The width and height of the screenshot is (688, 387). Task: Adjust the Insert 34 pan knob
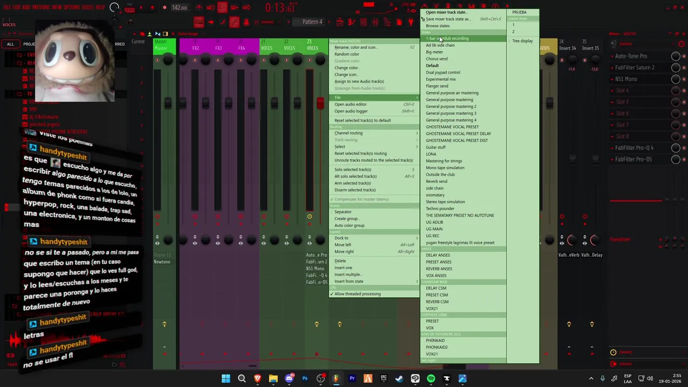click(573, 60)
